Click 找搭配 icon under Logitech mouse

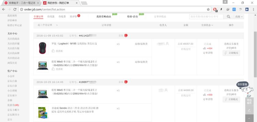point(53,51)
